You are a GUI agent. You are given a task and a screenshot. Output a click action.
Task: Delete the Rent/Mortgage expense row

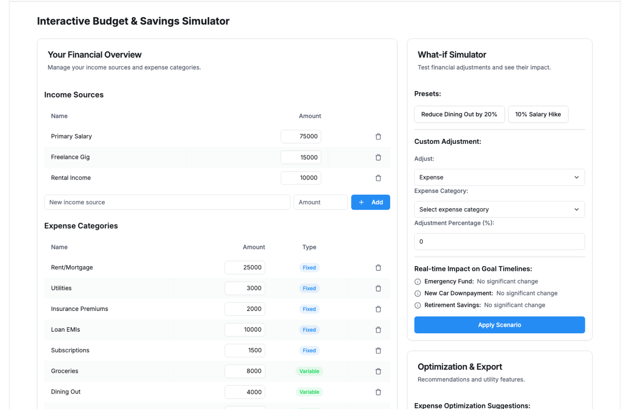378,268
